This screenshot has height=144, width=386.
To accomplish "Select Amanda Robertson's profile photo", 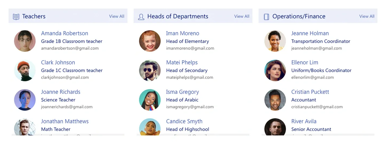I will point(25,41).
